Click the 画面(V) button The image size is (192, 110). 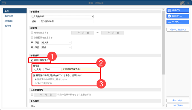(x=178, y=10)
